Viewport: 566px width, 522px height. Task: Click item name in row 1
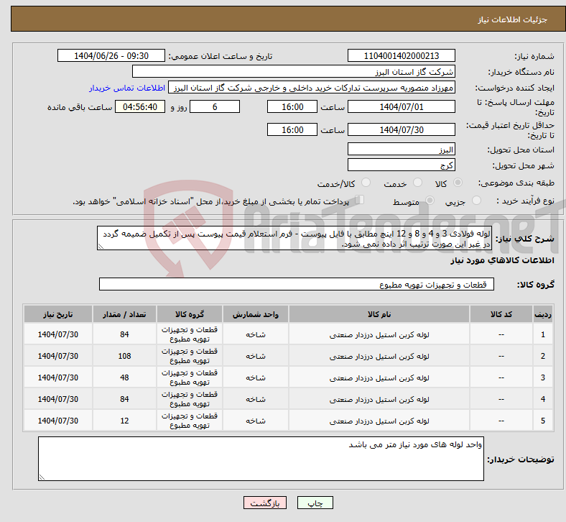[379, 335]
